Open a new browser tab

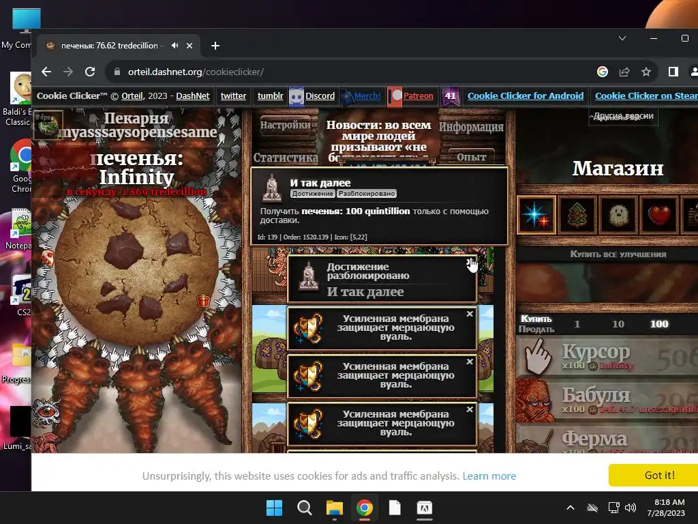215,46
